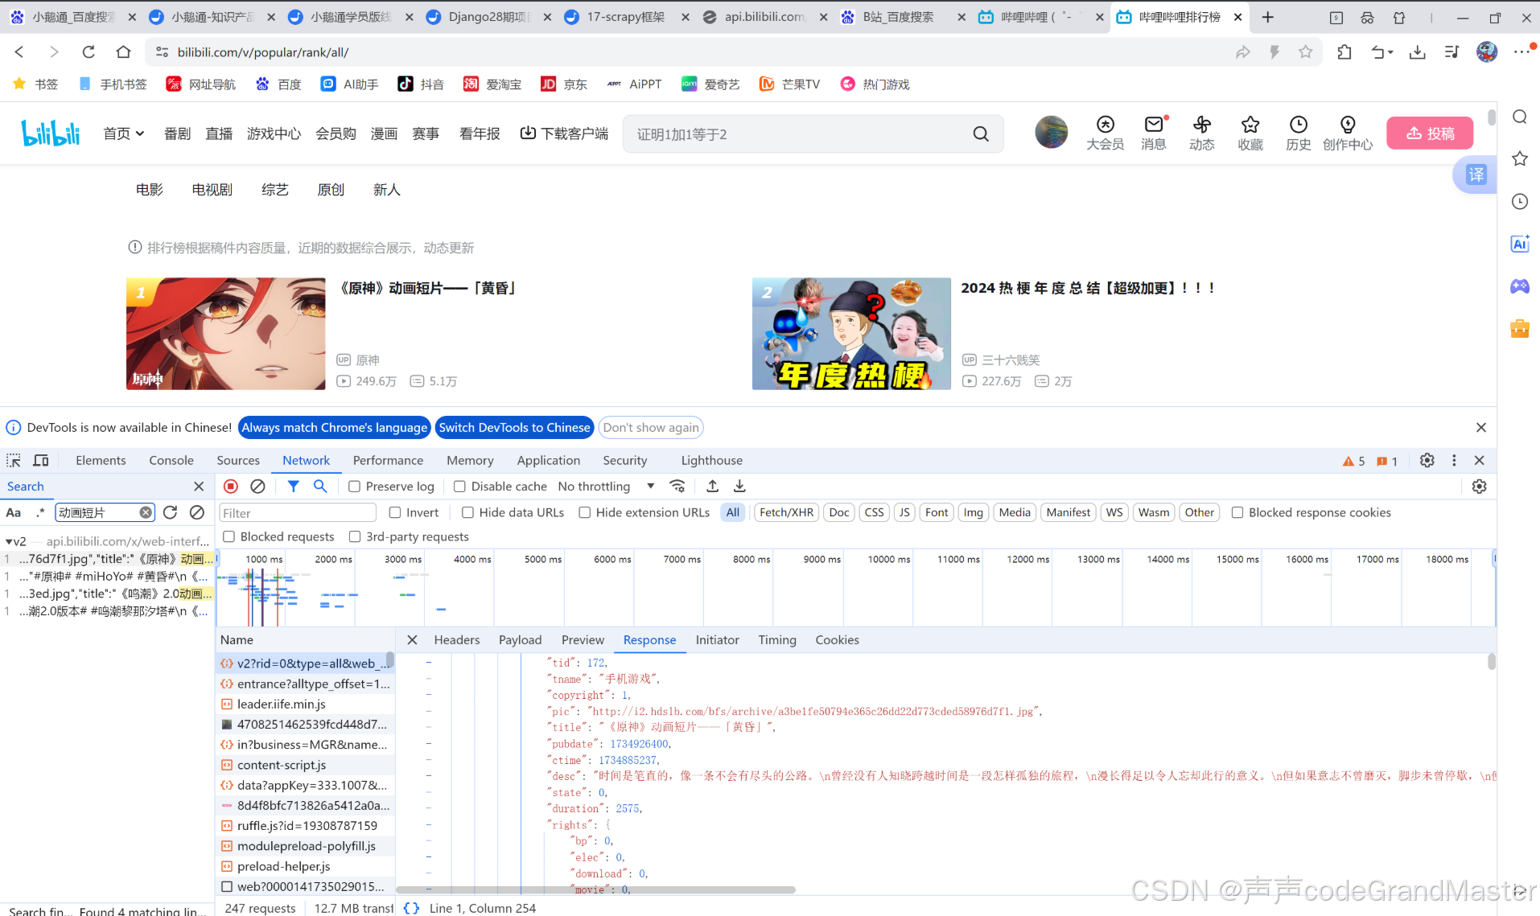Viewport: 1540px width, 916px height.
Task: Check Hide data URLs checkbox
Action: point(467,512)
